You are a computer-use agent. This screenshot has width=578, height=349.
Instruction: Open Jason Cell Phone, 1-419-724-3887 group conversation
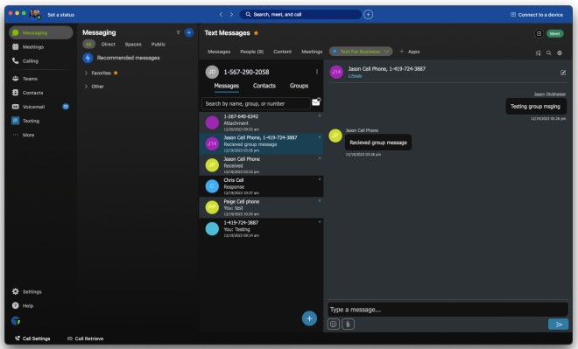[261, 144]
